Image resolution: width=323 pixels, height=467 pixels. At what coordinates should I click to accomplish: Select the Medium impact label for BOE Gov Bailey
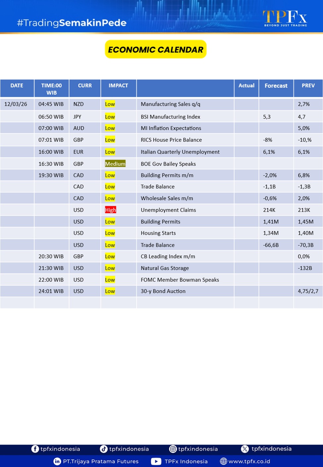(115, 164)
